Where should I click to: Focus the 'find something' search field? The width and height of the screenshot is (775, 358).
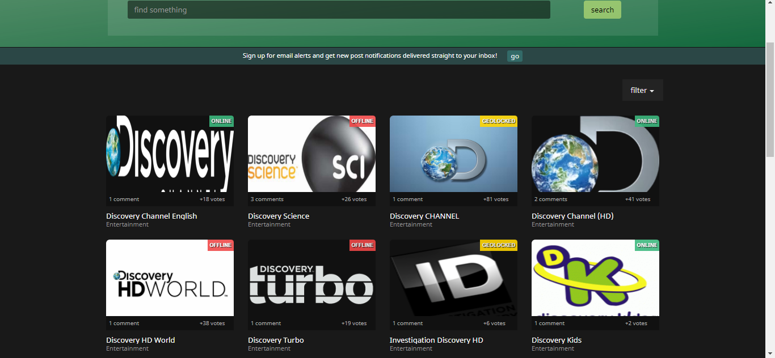339,10
